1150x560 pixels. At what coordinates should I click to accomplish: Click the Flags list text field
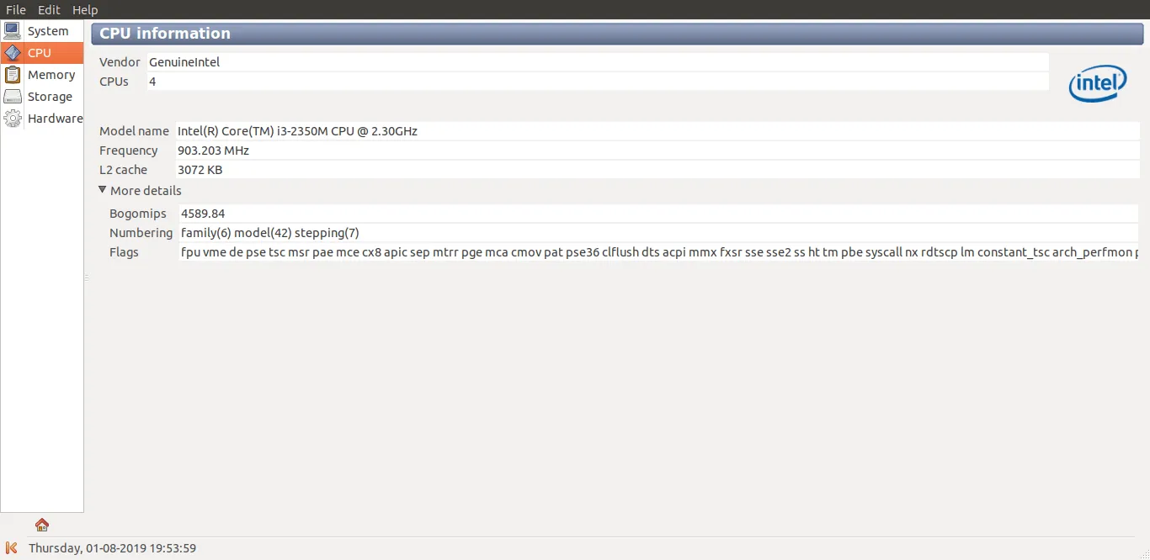pos(657,252)
